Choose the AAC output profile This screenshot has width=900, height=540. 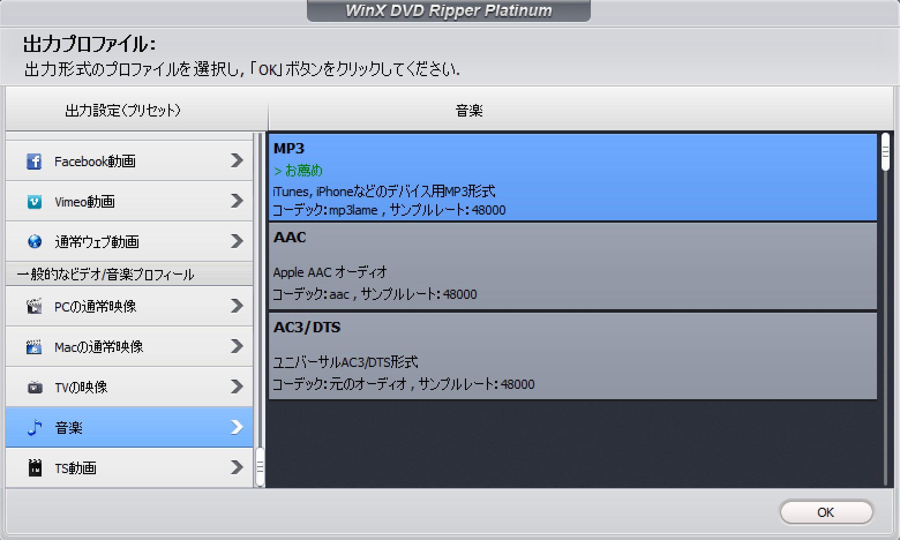573,267
